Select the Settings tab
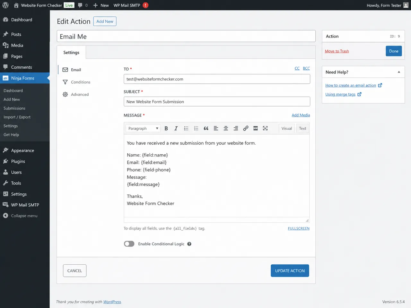 coord(71,52)
